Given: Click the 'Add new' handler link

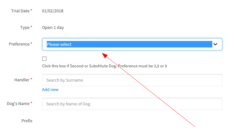Looking at the screenshot, I should click(x=50, y=89).
